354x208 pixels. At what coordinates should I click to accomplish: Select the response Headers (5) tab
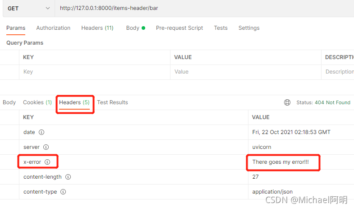click(x=74, y=102)
